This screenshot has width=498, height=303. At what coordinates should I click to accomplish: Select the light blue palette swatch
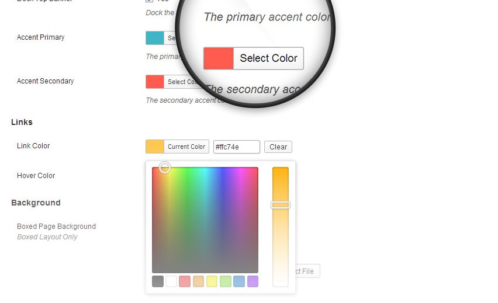(239, 281)
